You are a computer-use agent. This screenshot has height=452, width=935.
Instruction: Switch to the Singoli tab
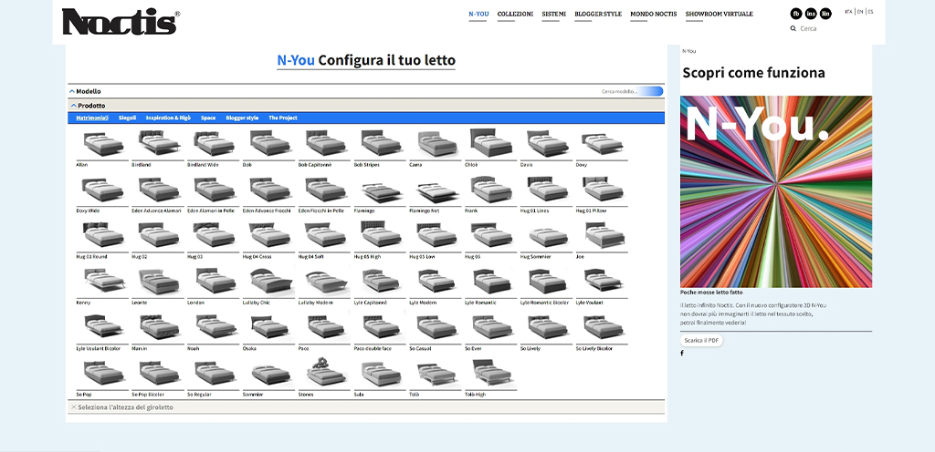(x=127, y=118)
